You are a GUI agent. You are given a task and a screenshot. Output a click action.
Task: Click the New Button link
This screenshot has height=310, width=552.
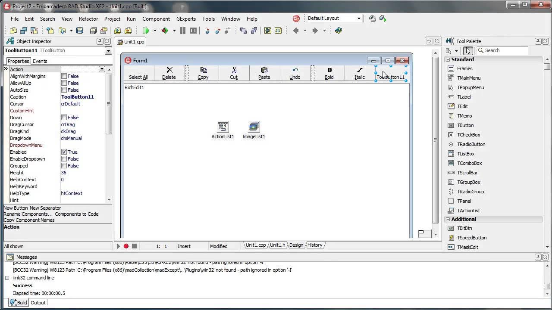[x=16, y=208]
